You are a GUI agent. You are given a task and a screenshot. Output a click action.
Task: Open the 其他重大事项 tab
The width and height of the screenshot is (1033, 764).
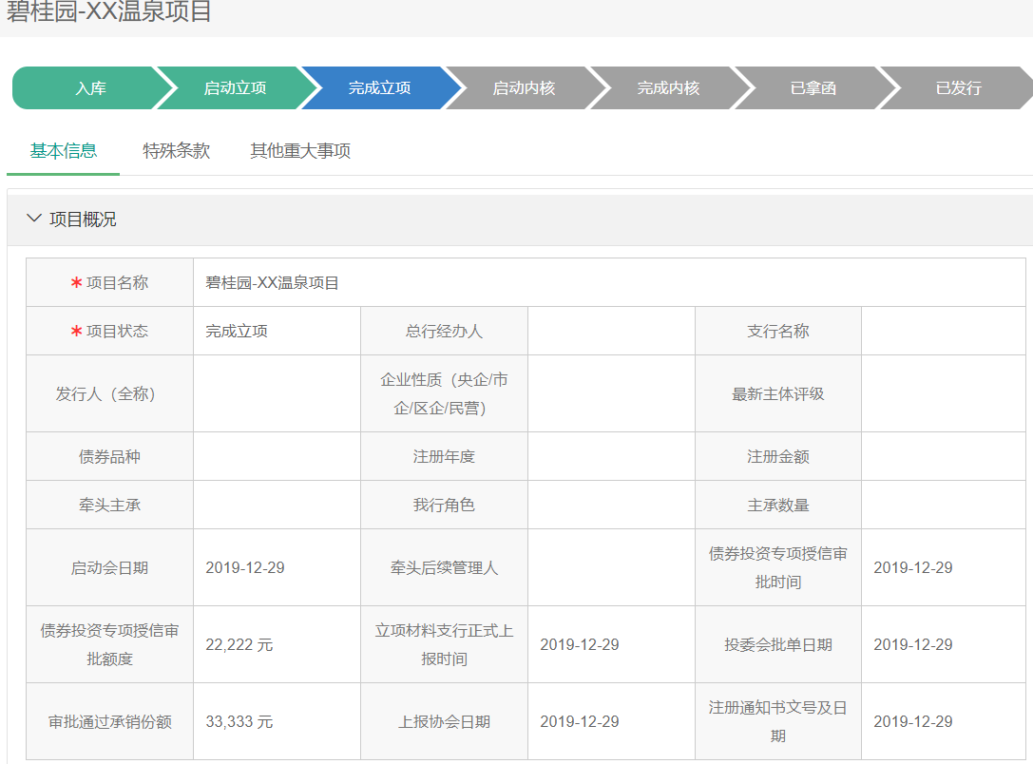299,151
